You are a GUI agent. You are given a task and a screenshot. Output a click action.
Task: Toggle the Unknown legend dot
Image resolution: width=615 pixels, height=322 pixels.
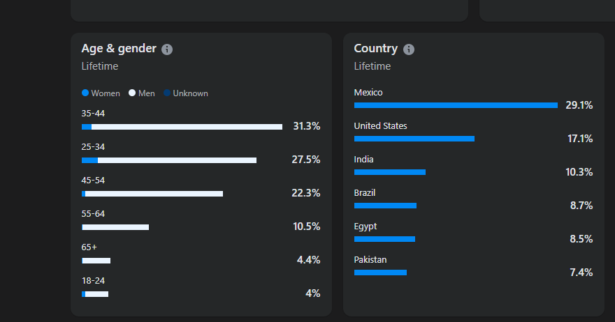(167, 93)
